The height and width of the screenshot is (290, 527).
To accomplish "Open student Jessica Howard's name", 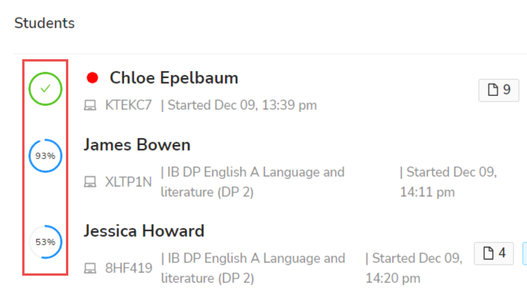I will [144, 231].
